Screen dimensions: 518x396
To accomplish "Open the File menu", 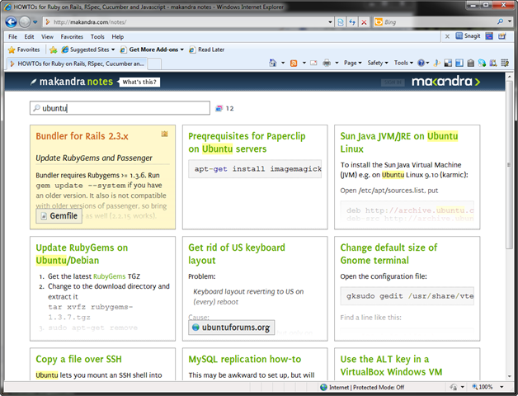I will coord(13,36).
